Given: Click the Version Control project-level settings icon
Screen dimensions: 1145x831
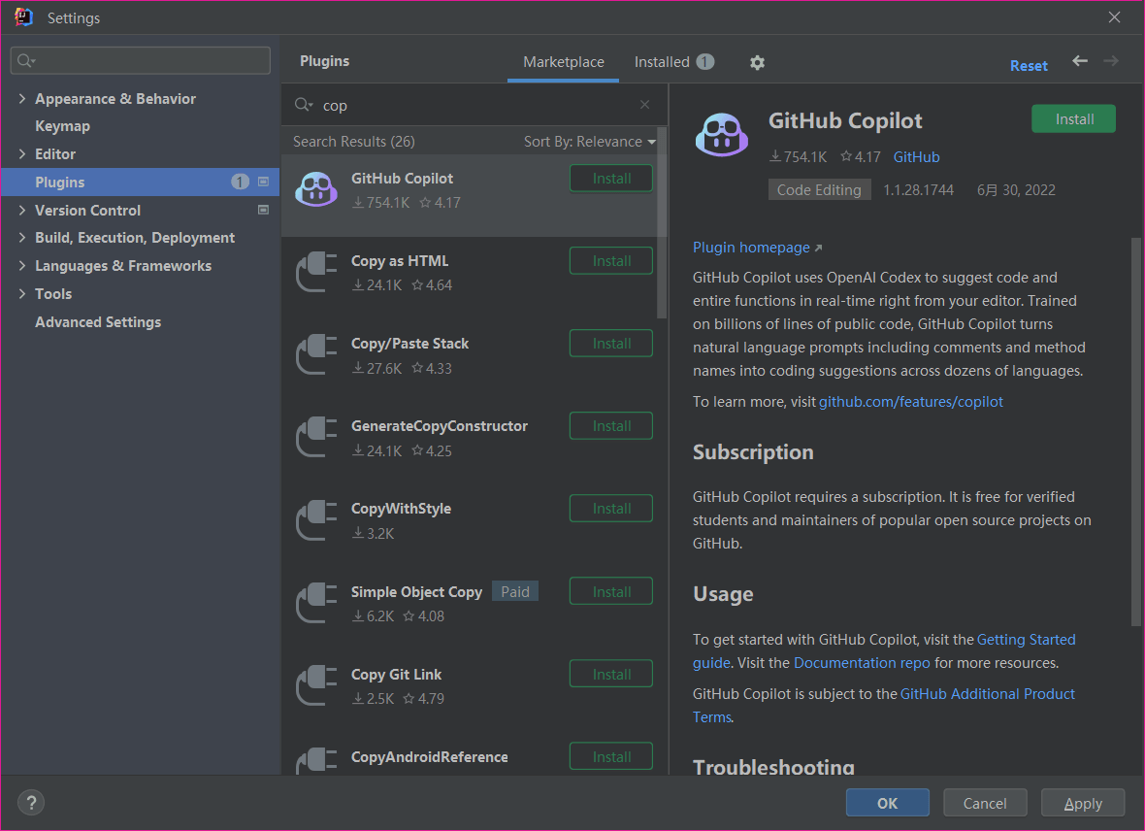Looking at the screenshot, I should (264, 210).
